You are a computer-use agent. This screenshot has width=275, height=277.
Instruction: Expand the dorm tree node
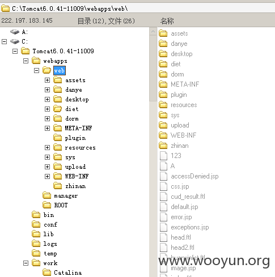(47, 118)
